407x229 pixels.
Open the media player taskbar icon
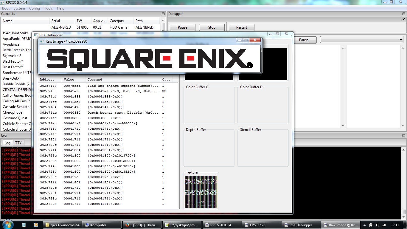[x=36, y=225]
